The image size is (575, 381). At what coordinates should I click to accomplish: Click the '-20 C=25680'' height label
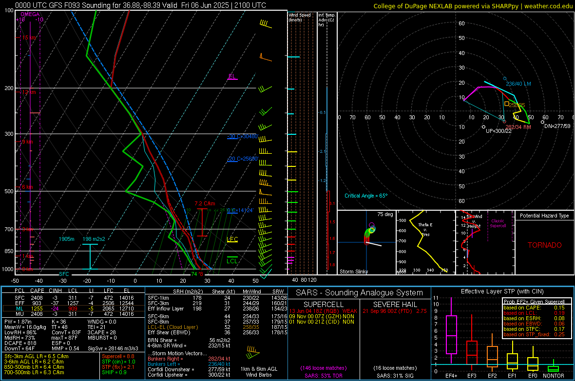[243, 159]
